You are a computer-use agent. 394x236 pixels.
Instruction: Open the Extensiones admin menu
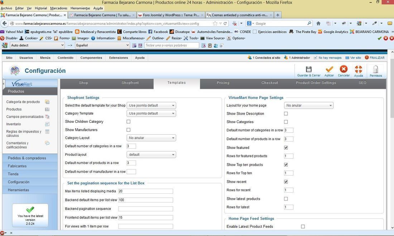tap(119, 58)
